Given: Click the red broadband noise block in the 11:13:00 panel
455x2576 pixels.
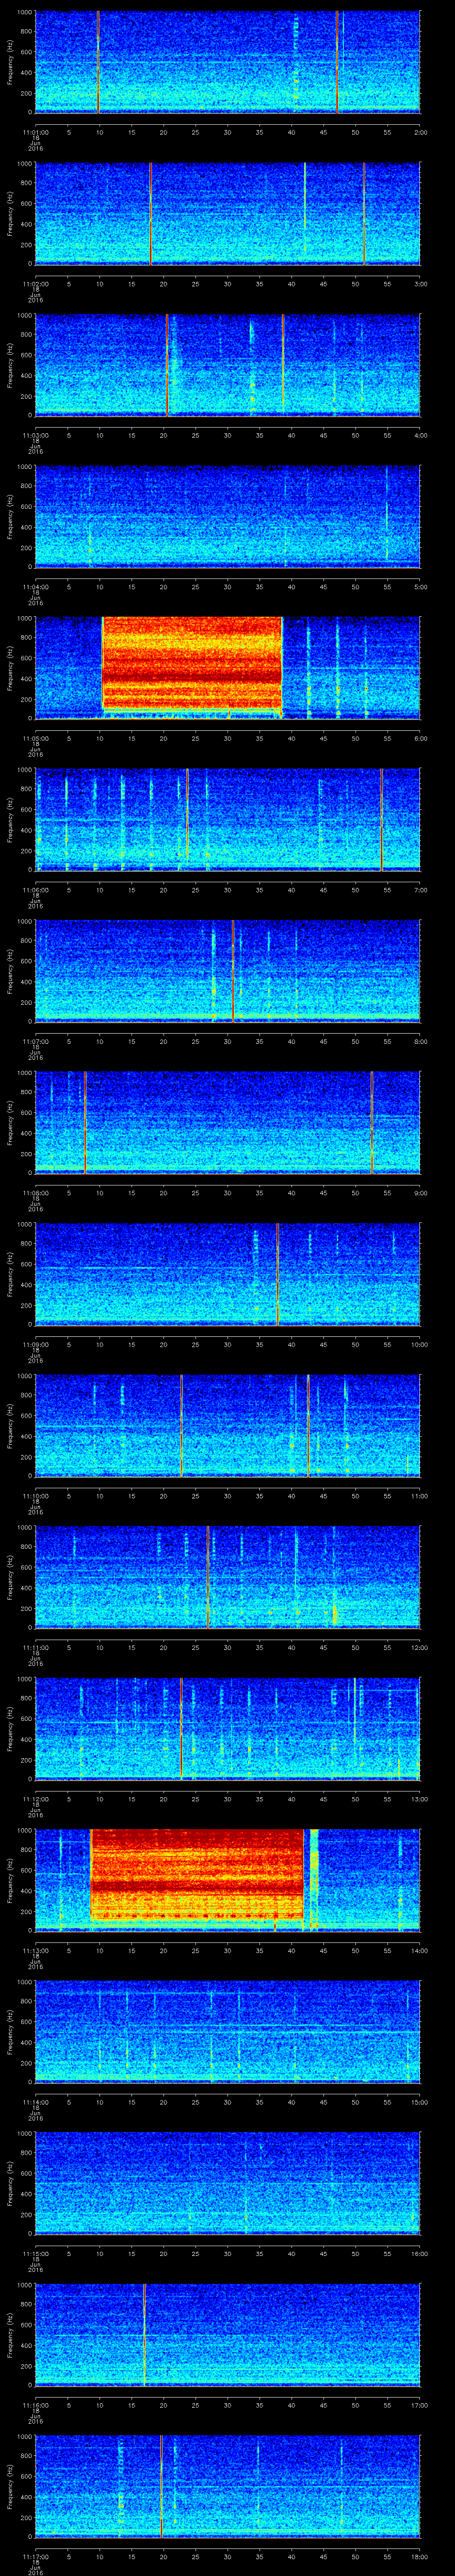Looking at the screenshot, I should 197,1874.
